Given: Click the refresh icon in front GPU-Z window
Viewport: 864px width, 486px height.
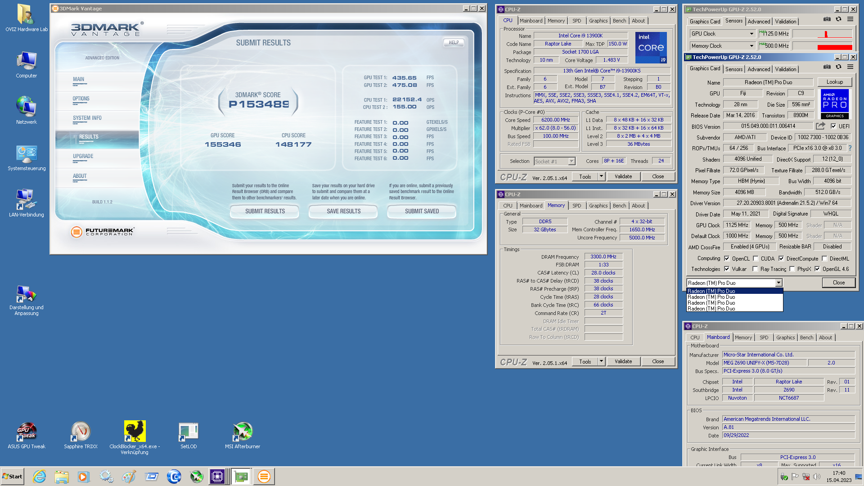Looking at the screenshot, I should tap(839, 67).
